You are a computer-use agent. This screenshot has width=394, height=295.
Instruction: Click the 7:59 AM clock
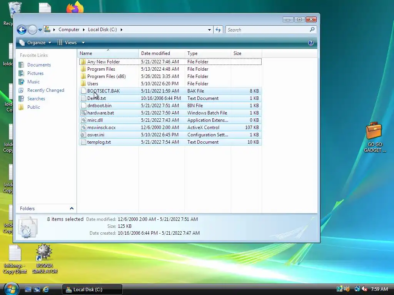coord(379,289)
